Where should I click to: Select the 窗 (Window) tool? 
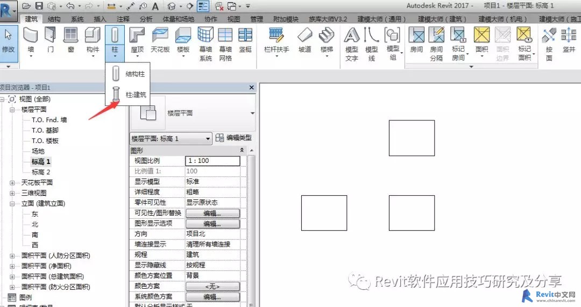tap(70, 40)
